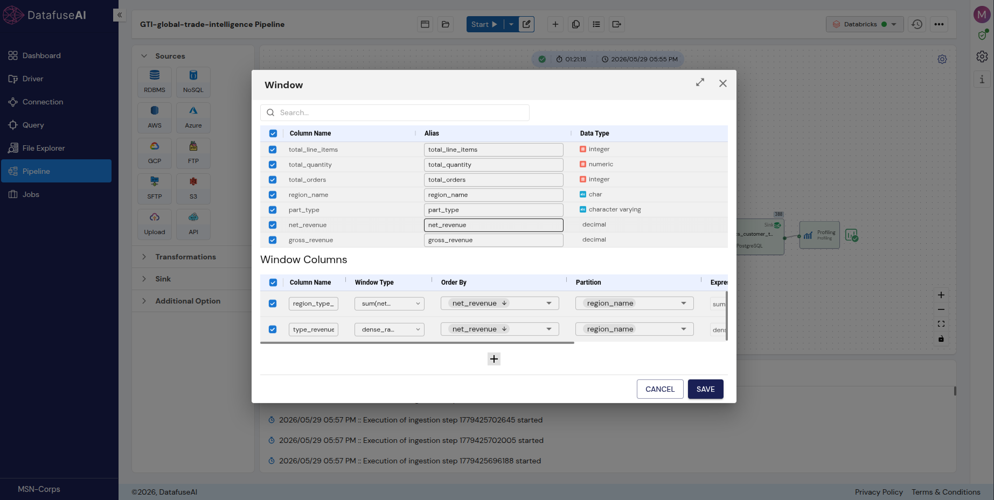
Task: Open pipeline edit mode icon
Action: point(526,24)
